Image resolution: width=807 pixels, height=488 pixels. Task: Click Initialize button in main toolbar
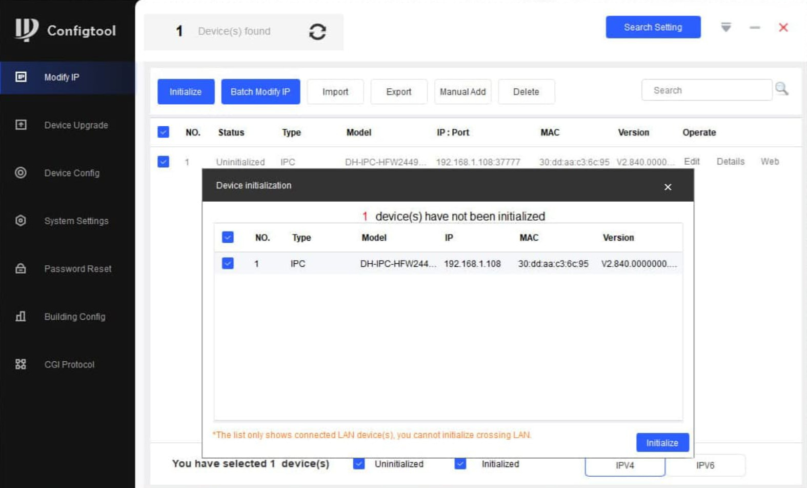pos(186,92)
